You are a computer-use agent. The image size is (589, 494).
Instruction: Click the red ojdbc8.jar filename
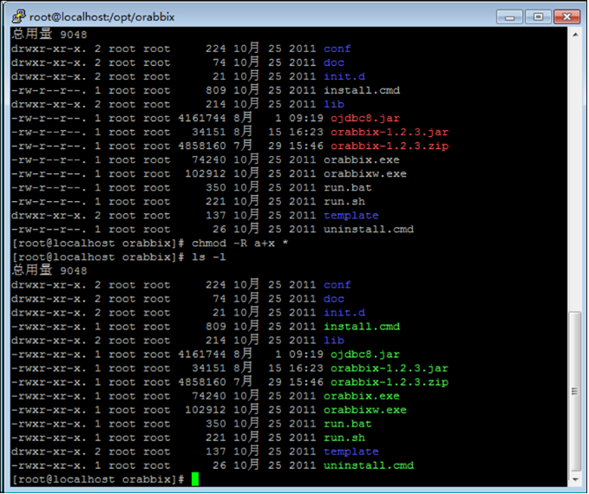coord(364,118)
